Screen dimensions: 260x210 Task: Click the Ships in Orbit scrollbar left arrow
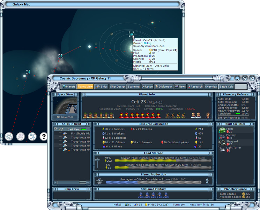(x=56, y=183)
